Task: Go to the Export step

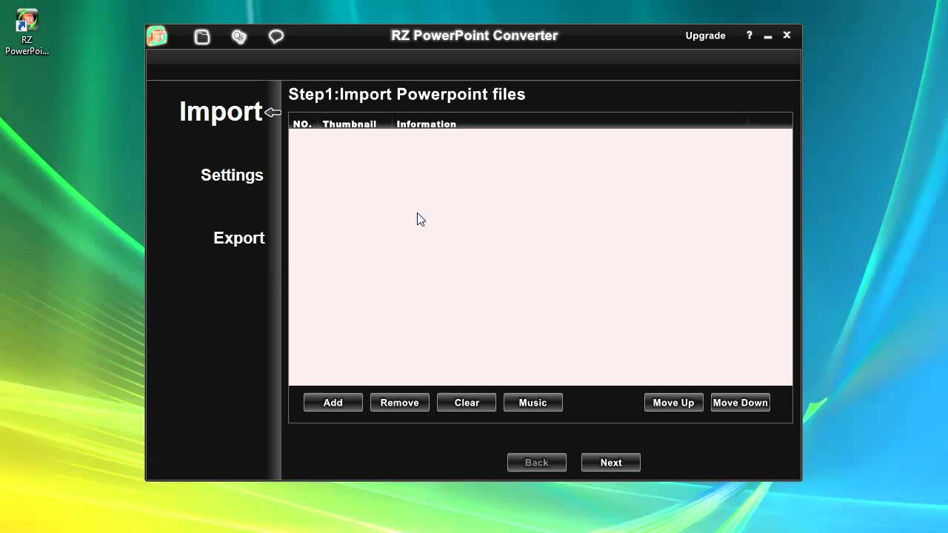Action: point(238,238)
